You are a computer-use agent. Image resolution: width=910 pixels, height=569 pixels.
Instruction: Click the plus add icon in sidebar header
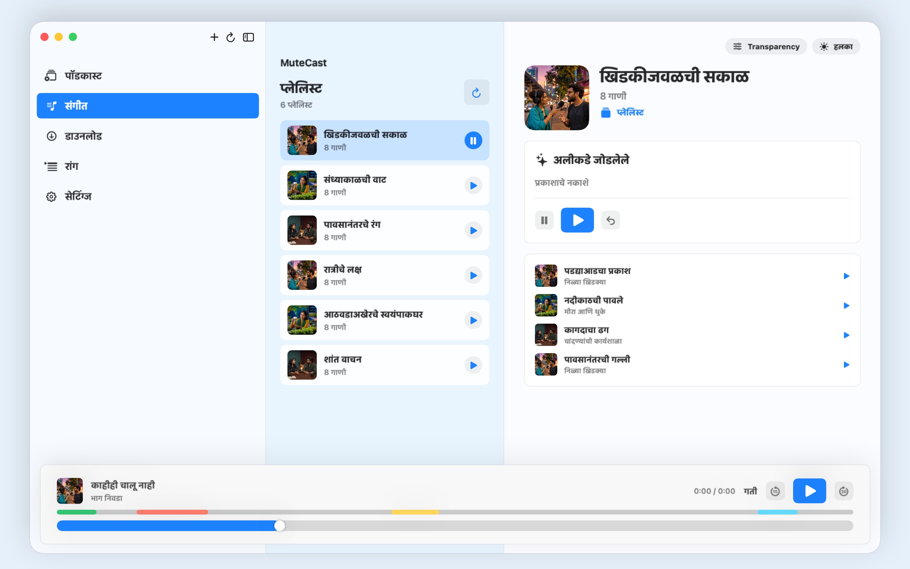coord(214,37)
